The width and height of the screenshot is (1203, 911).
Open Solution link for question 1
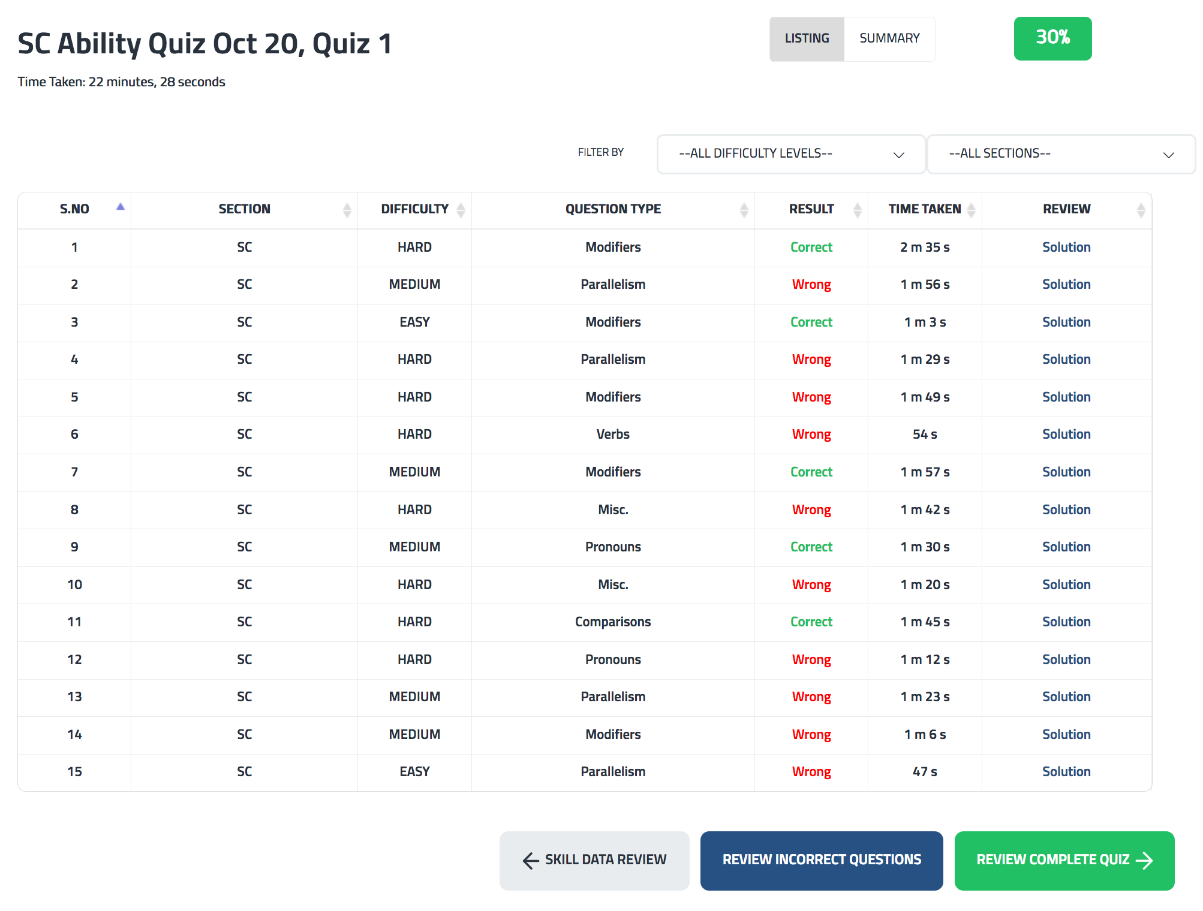(x=1066, y=247)
